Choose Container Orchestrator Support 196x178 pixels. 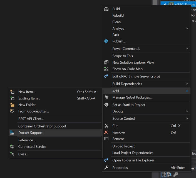pos(42,126)
